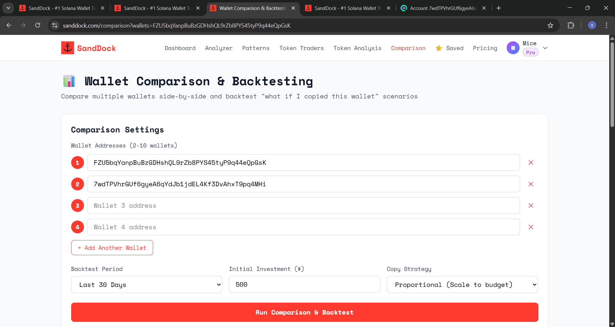Click wallet 2 address field

(x=303, y=184)
